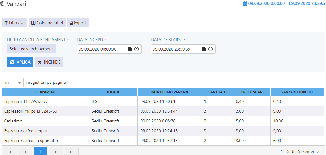Click theoretical sales '6,00'

coord(298,141)
